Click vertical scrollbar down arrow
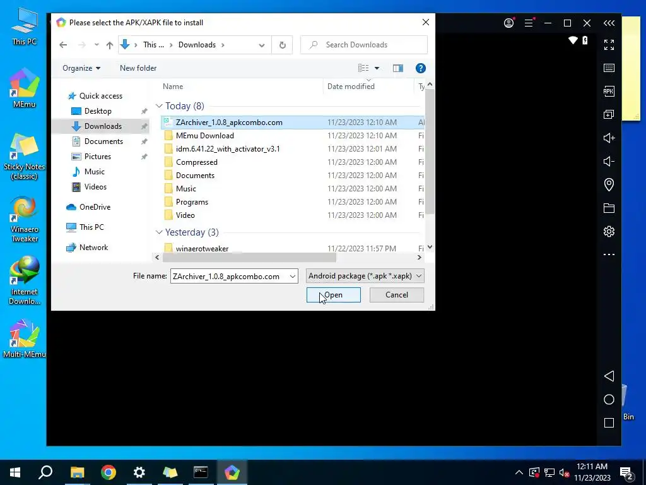The height and width of the screenshot is (485, 646). [430, 247]
